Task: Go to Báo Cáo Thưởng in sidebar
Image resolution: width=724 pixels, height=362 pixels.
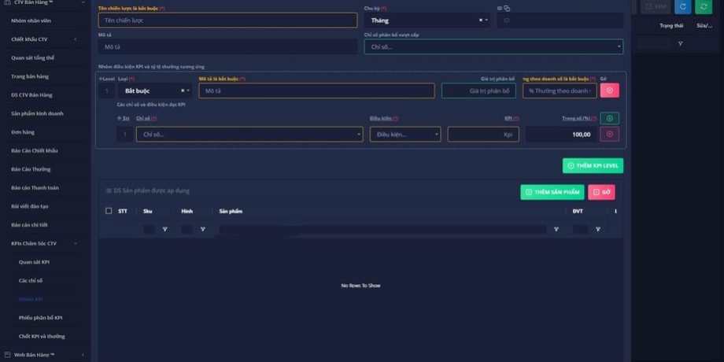Action: click(31, 168)
